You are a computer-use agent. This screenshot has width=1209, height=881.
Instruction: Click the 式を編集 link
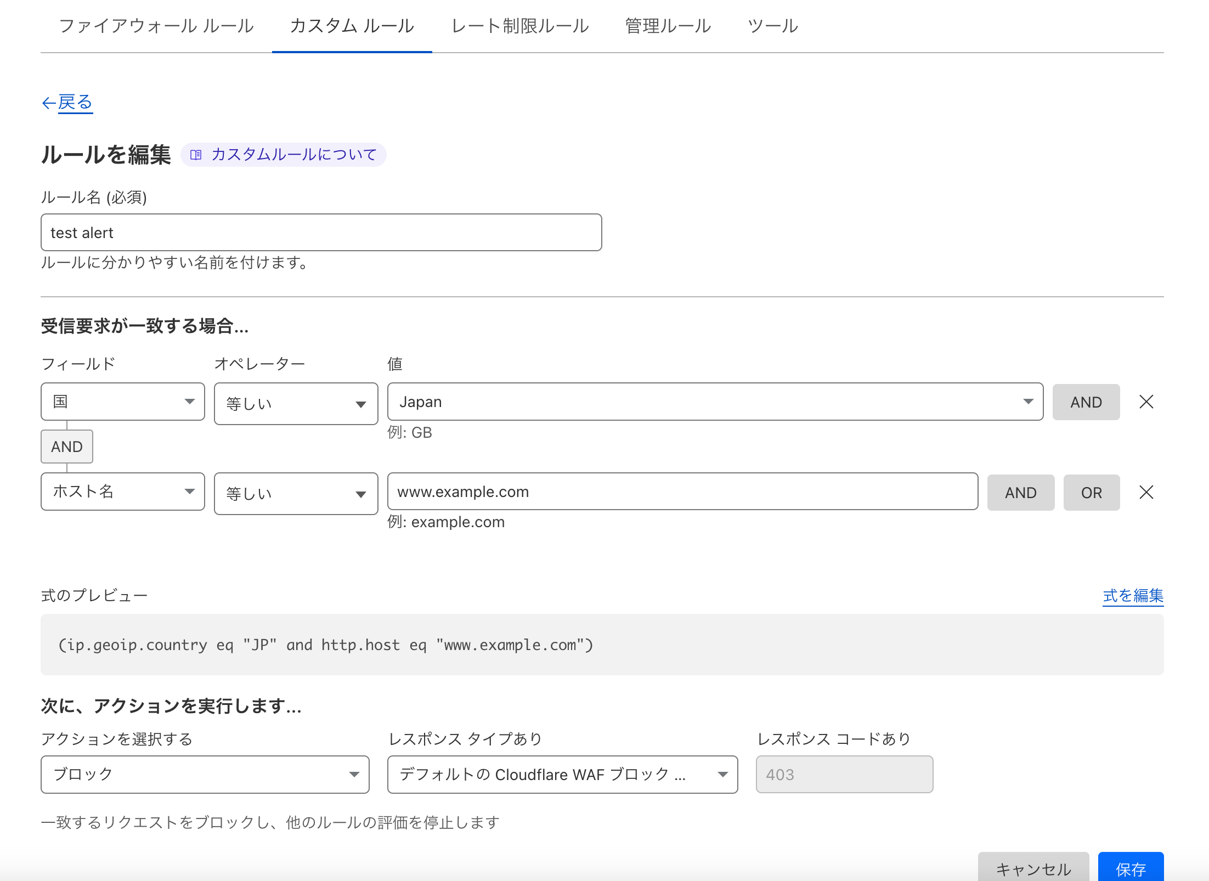pyautogui.click(x=1132, y=596)
